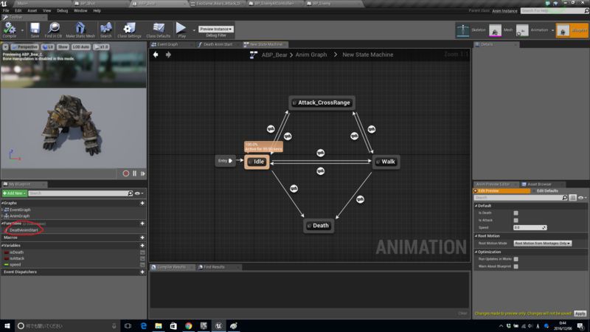Select the Walk state node
Image resolution: width=590 pixels, height=332 pixels.
[386, 162]
